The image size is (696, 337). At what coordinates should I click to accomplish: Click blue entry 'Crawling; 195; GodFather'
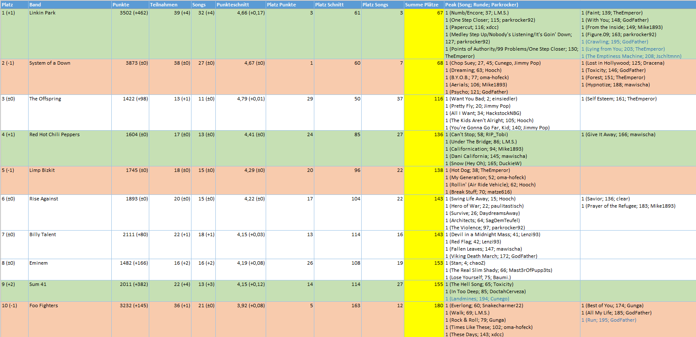point(615,42)
